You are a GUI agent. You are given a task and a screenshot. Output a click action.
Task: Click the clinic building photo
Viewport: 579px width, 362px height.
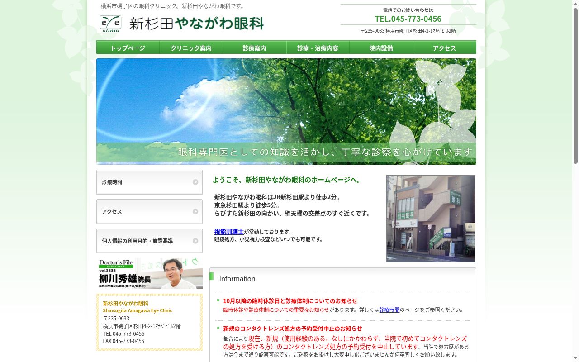[431, 219]
